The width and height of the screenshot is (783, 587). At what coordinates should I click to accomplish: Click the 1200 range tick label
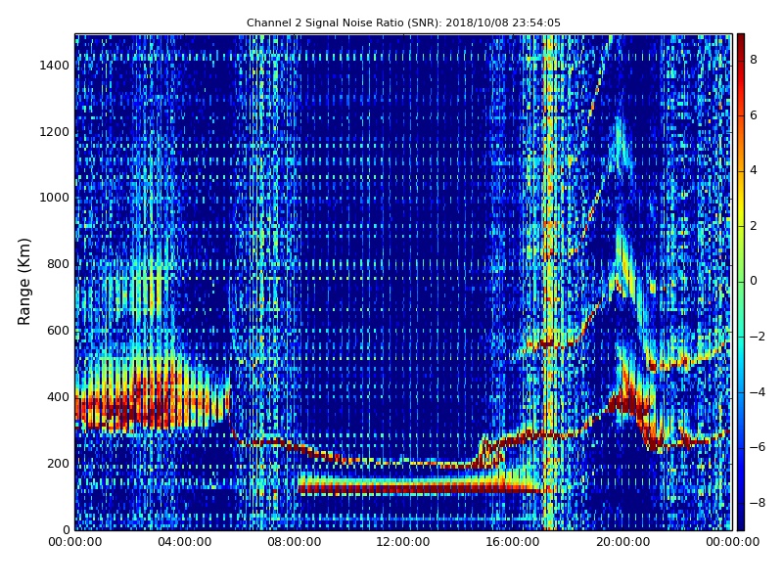click(55, 132)
